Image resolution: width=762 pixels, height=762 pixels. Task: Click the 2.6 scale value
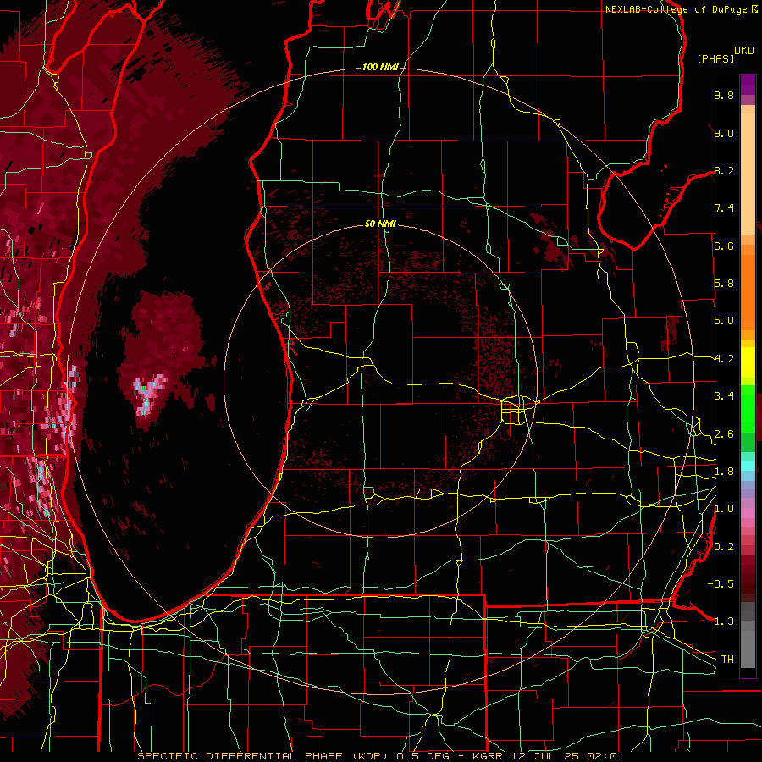724,434
